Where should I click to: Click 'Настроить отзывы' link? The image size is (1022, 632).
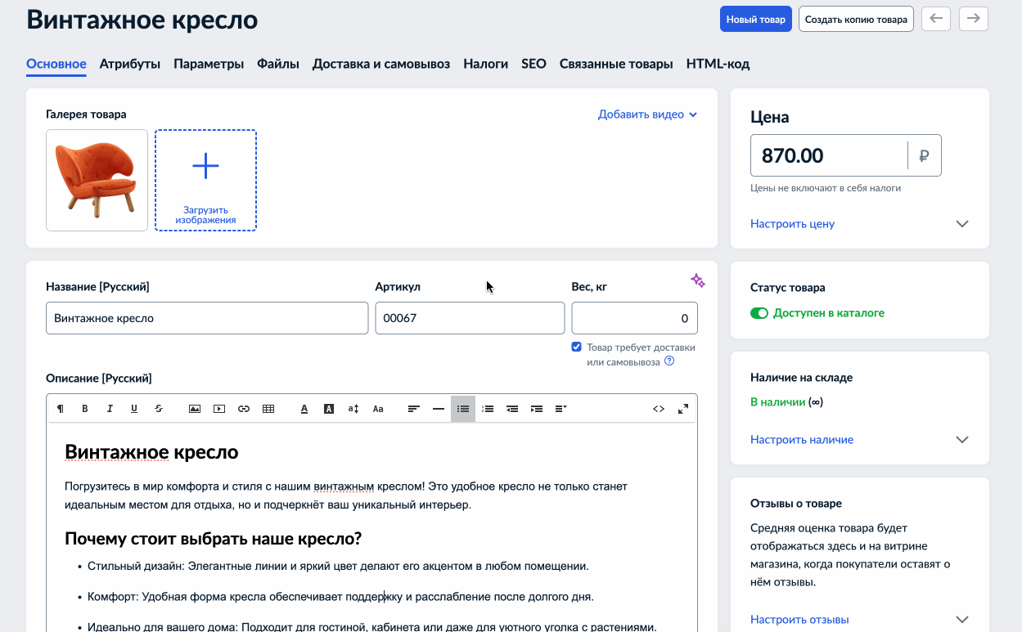click(x=799, y=620)
